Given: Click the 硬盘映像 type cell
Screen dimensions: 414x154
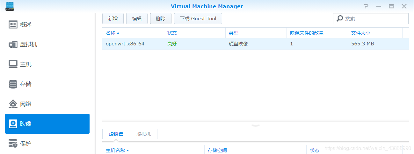Looking at the screenshot, I should (x=238, y=44).
